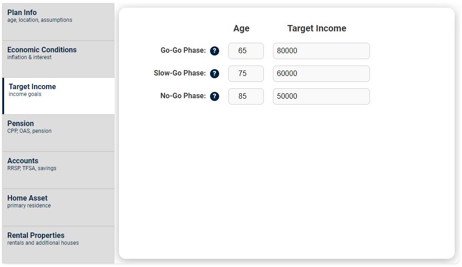
Task: Select the Target Income sidebar tab
Action: click(x=58, y=96)
